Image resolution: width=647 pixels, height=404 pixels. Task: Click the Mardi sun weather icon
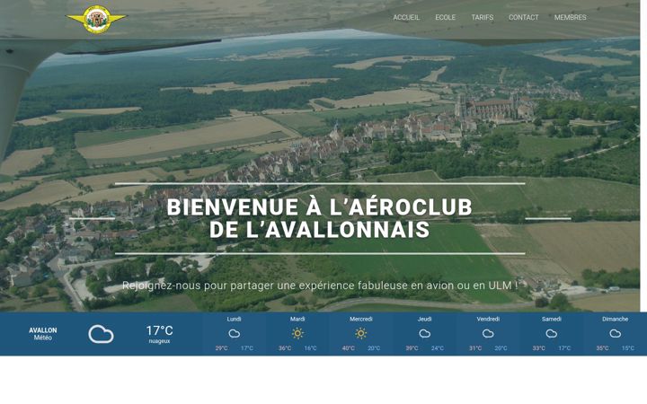(x=297, y=333)
